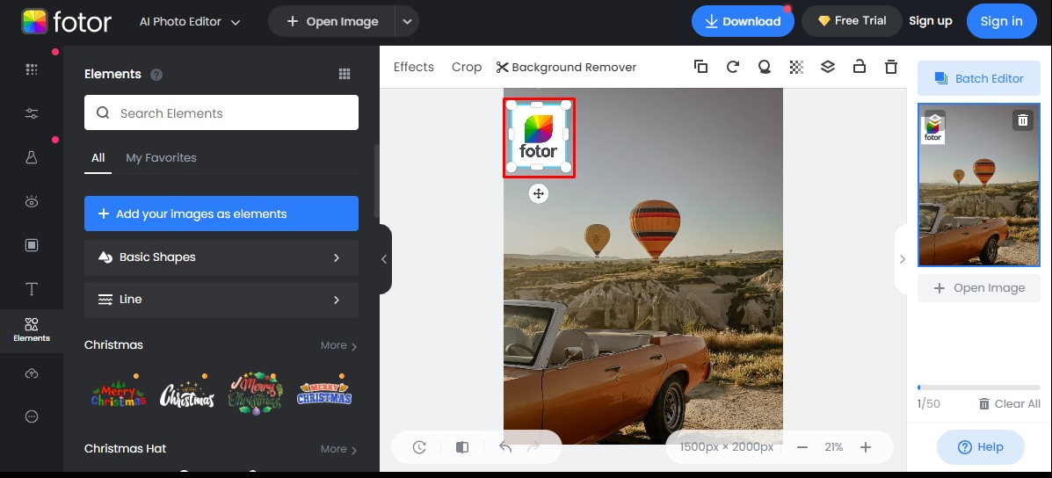Click the transparency checkerboard icon

795,67
